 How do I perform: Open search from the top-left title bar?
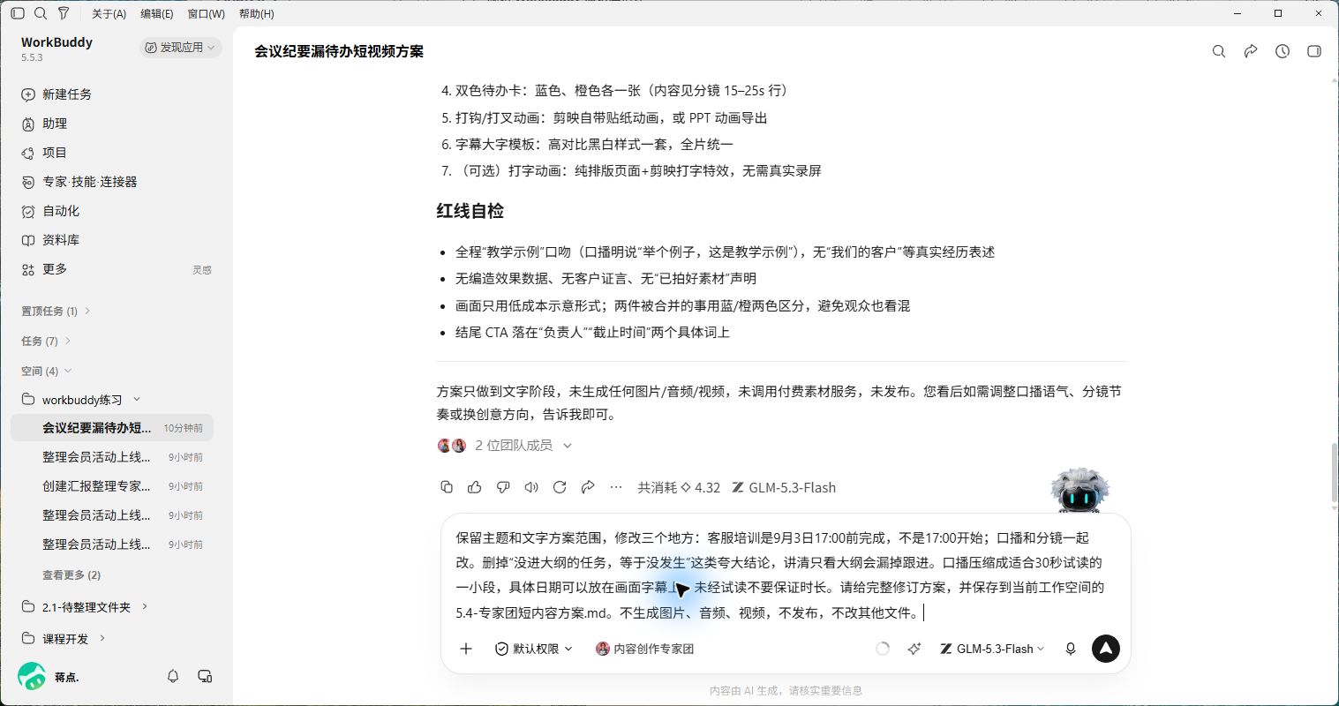pyautogui.click(x=41, y=13)
